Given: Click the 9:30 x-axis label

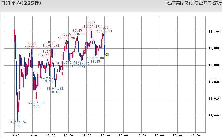Looking at the screenshot, I should [x=34, y=135].
